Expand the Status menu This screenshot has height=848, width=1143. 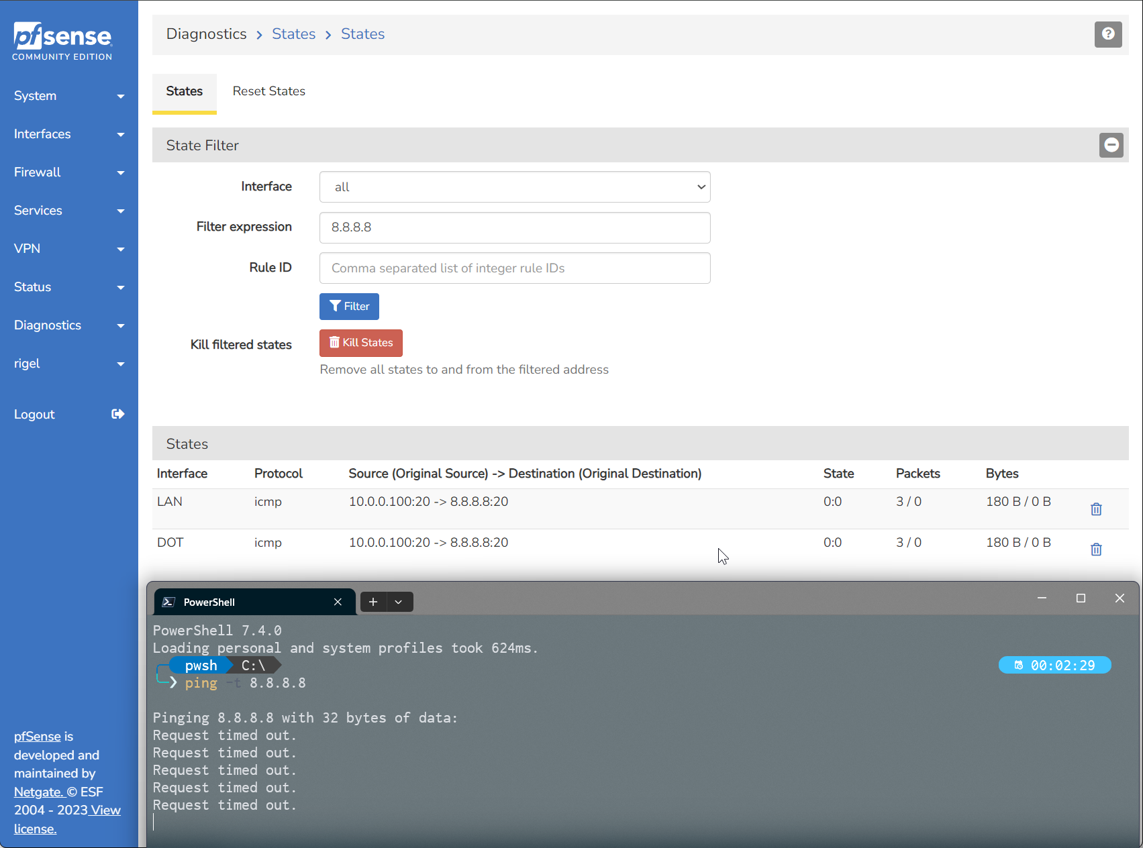[x=69, y=287]
